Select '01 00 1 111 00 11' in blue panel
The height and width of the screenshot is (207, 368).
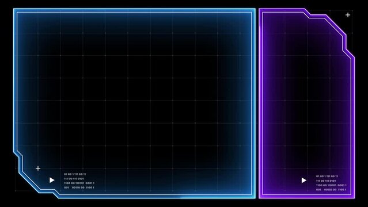[75, 174]
